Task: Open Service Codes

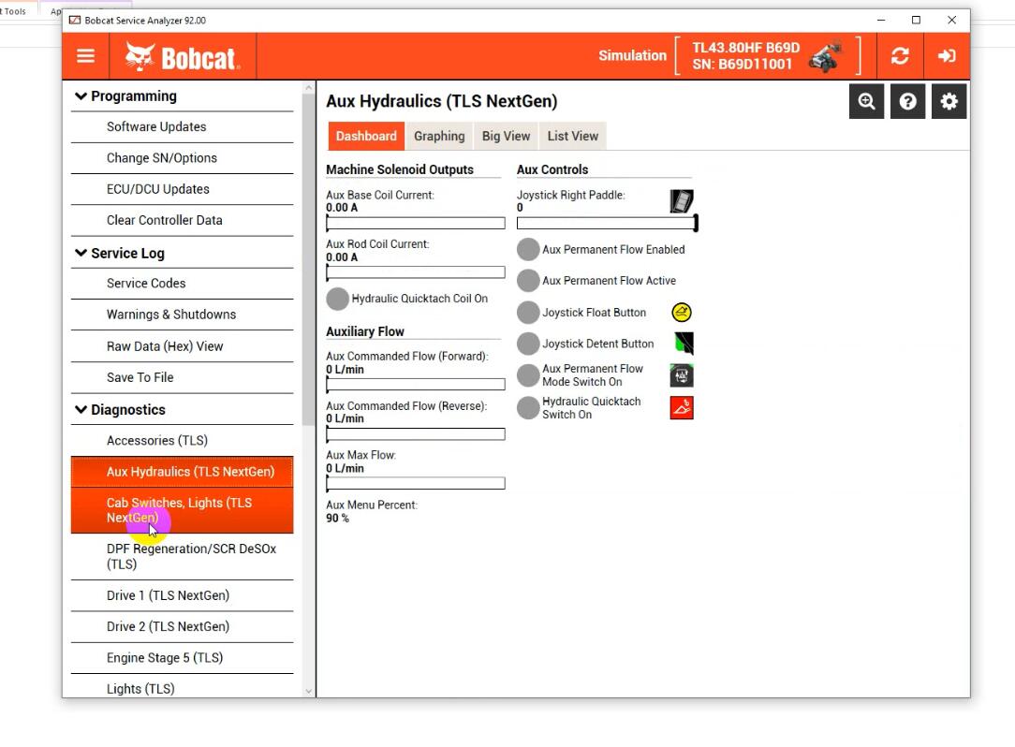Action: (x=182, y=284)
